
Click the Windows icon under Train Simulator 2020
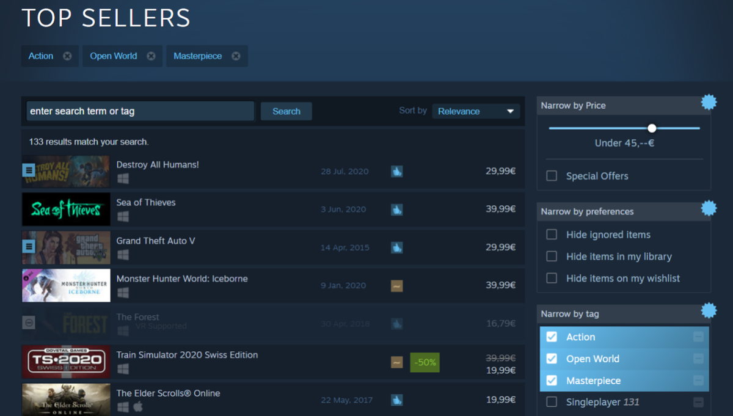pos(123,369)
